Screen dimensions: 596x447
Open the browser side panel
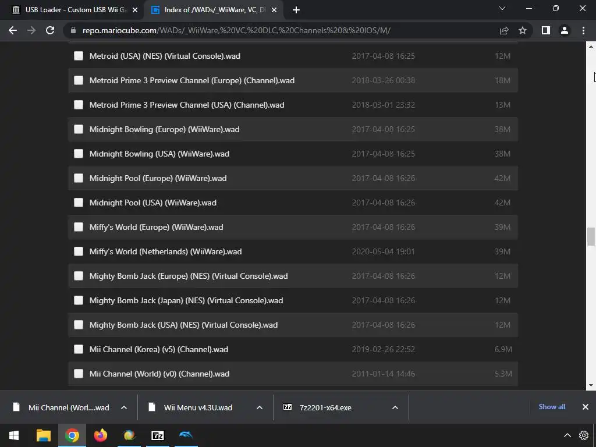pyautogui.click(x=546, y=30)
